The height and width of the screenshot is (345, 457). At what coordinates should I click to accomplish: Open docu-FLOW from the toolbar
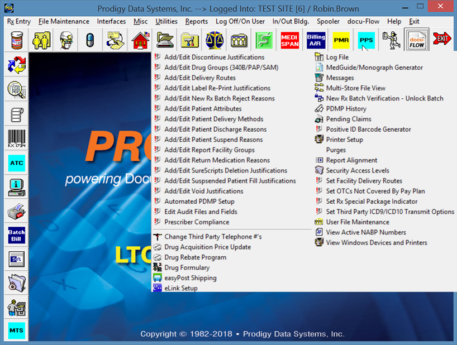[417, 40]
